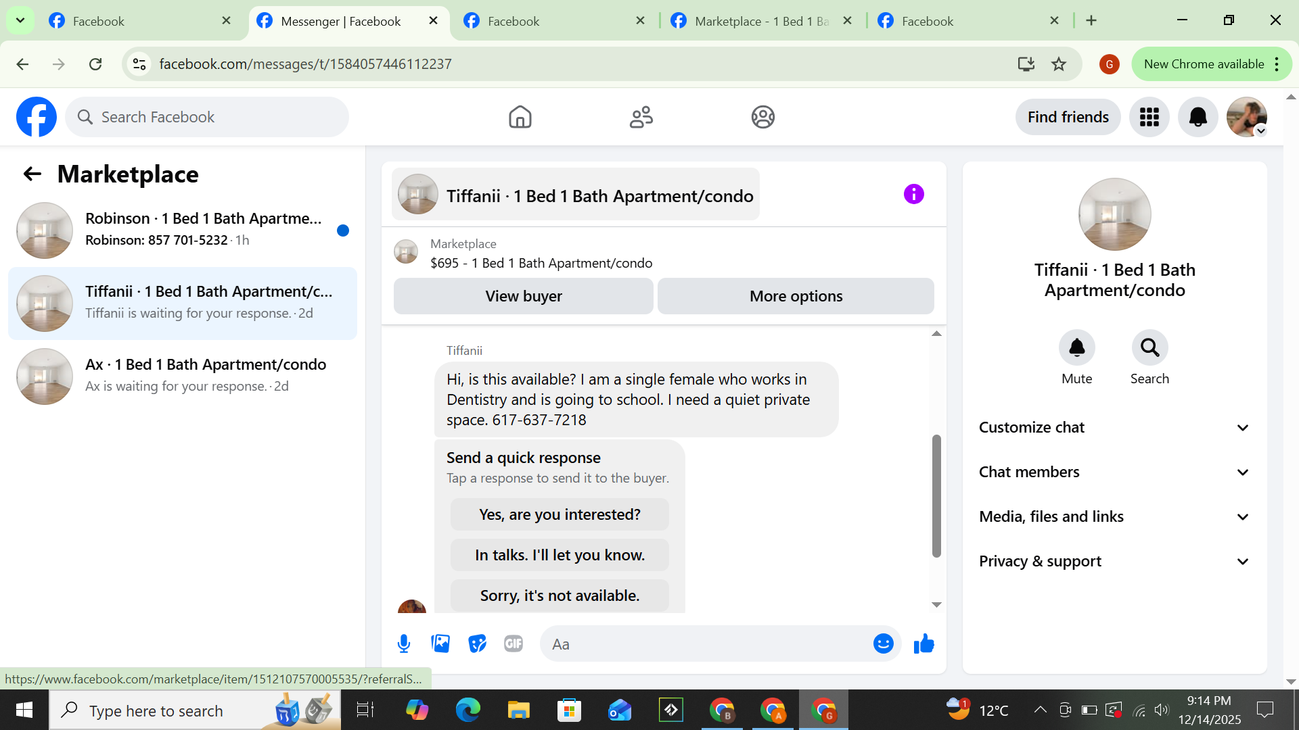Mute this conversation with the bell
The height and width of the screenshot is (730, 1299).
click(x=1076, y=348)
